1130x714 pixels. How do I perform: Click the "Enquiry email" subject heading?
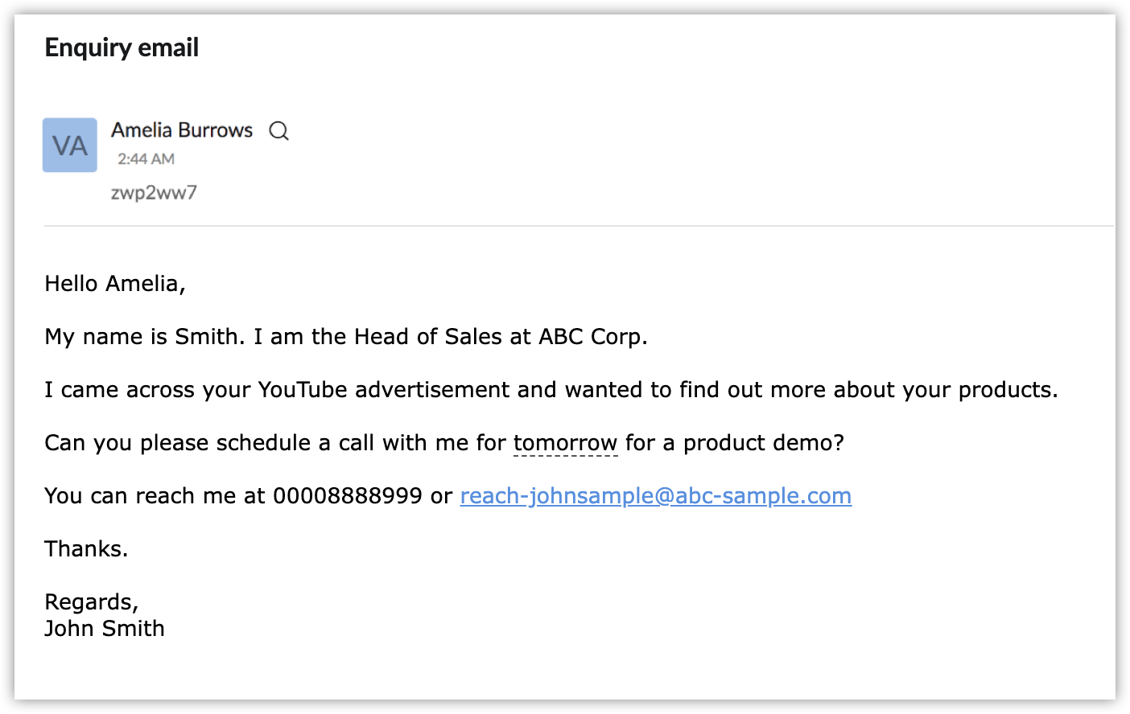122,48
